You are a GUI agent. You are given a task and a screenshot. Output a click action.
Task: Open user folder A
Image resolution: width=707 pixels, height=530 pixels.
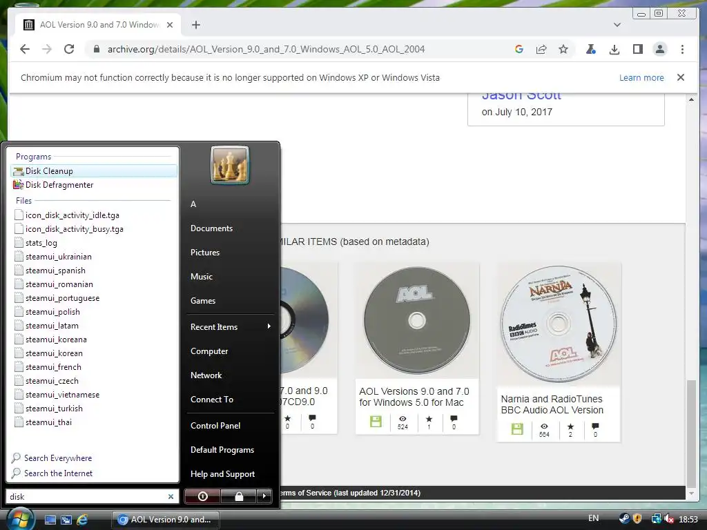[193, 204]
